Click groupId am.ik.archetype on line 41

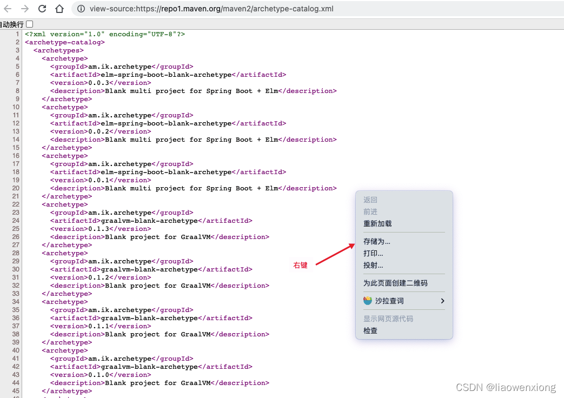[122, 359]
